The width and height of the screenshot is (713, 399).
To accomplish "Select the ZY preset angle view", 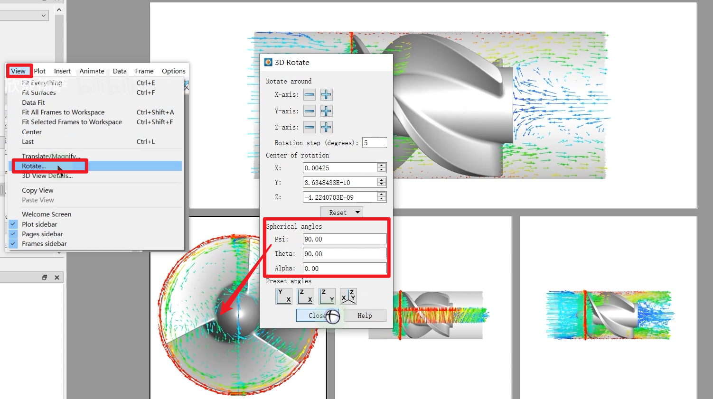I will tap(327, 296).
